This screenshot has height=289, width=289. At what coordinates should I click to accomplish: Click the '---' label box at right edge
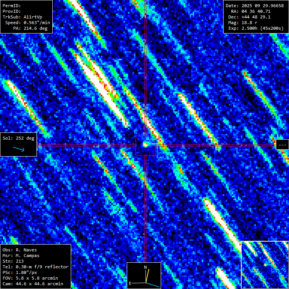[x=282, y=144]
